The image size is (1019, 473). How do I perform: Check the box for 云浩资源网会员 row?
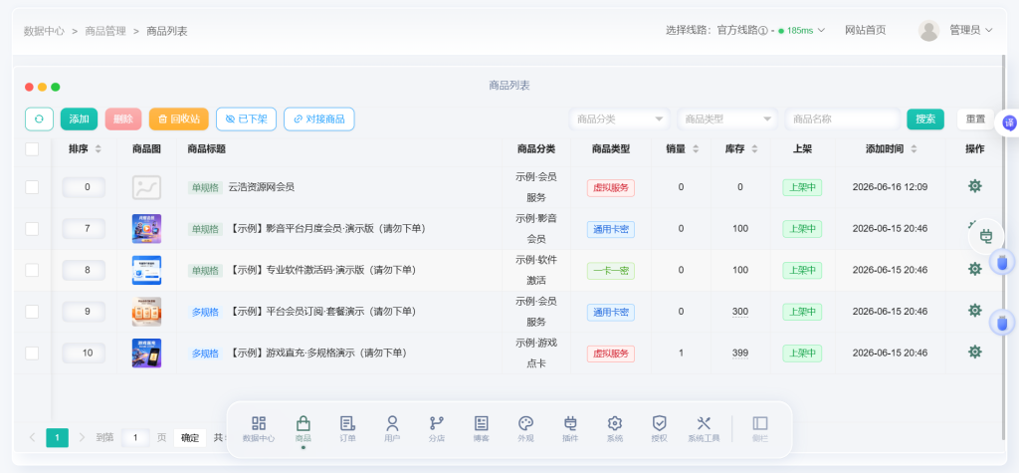pyautogui.click(x=32, y=187)
